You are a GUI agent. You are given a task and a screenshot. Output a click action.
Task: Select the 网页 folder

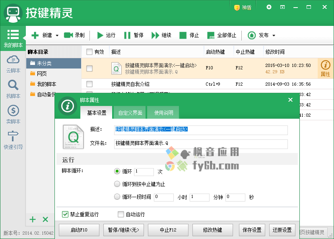coord(54,74)
